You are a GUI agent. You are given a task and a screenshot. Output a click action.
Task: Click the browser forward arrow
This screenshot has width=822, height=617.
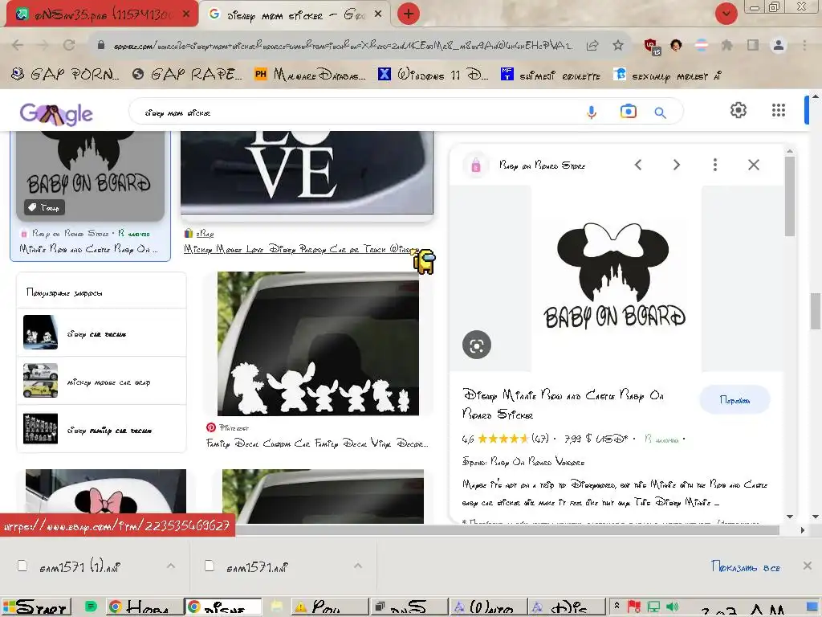click(x=43, y=45)
